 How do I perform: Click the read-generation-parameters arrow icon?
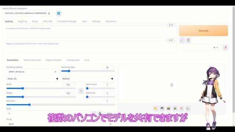pyautogui.click(x=182, y=40)
